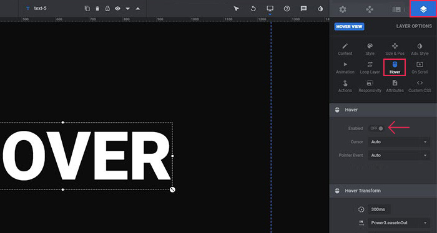The width and height of the screenshot is (437, 233).
Task: Open the slide options tab
Action: [x=396, y=9]
